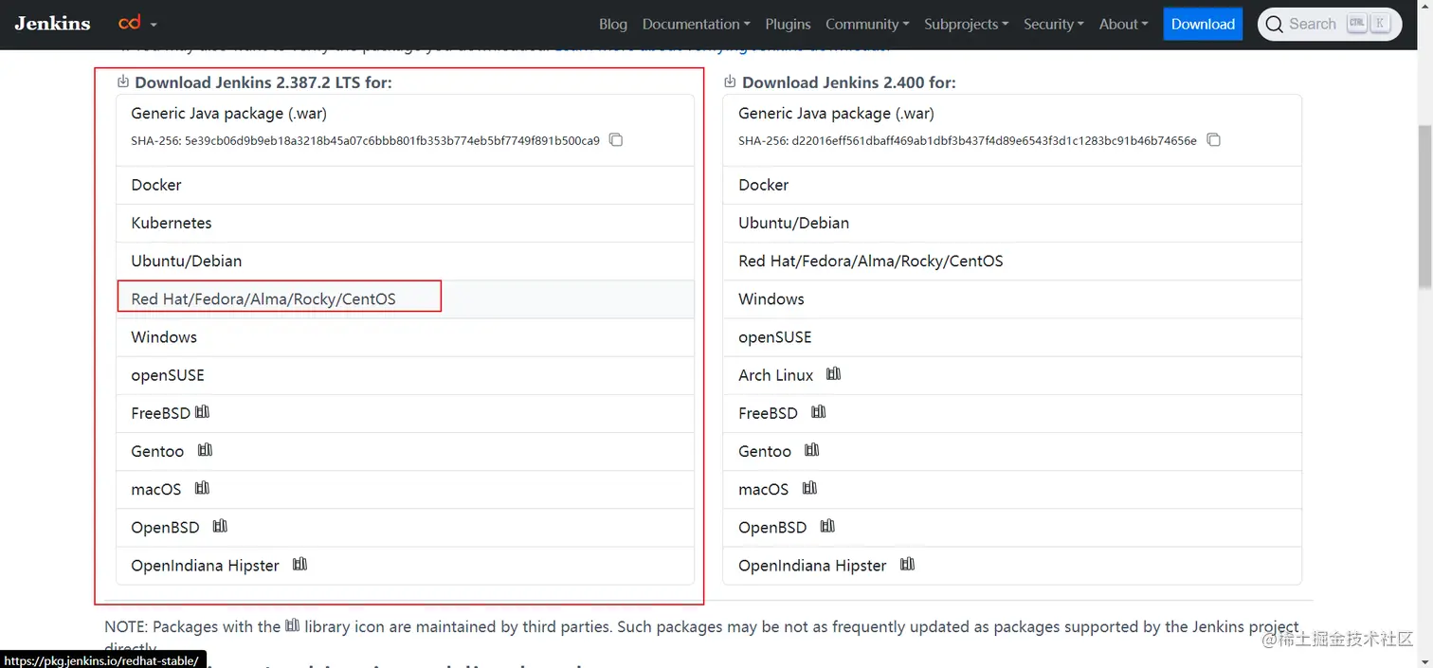Focus the Search field
Viewport: 1433px width, 668px height.
click(1330, 24)
